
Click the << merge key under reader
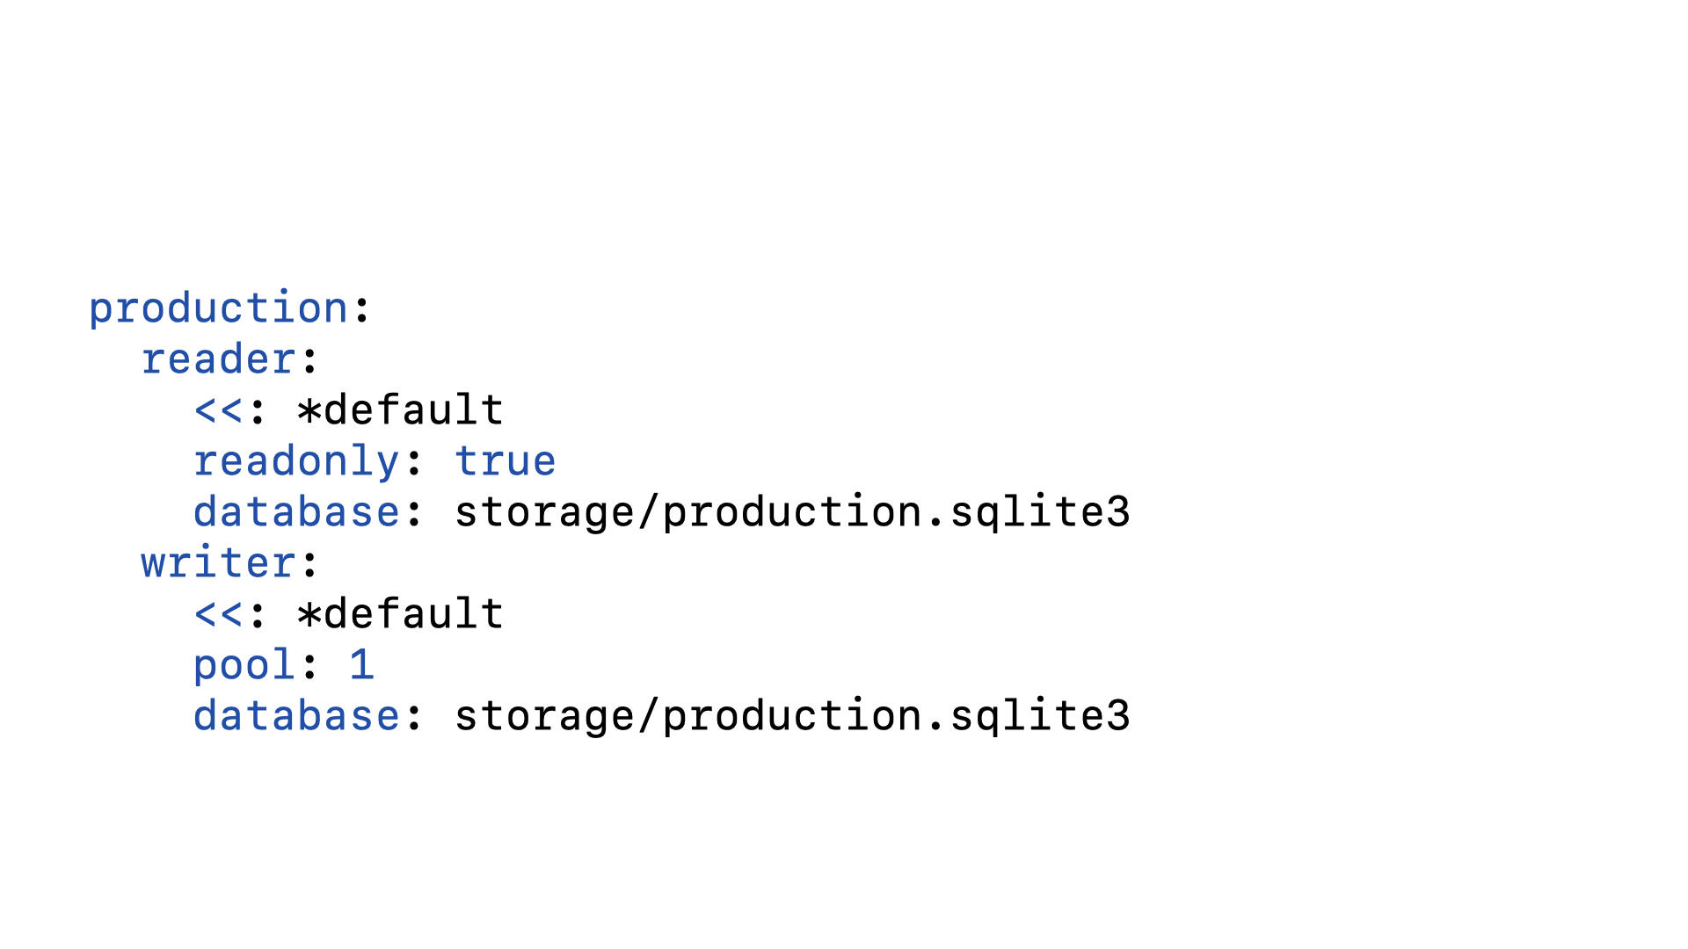point(218,410)
